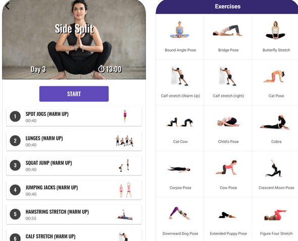Select the Lunges warm up item
Image resolution: width=298 pixels, height=241 pixels.
tap(74, 141)
